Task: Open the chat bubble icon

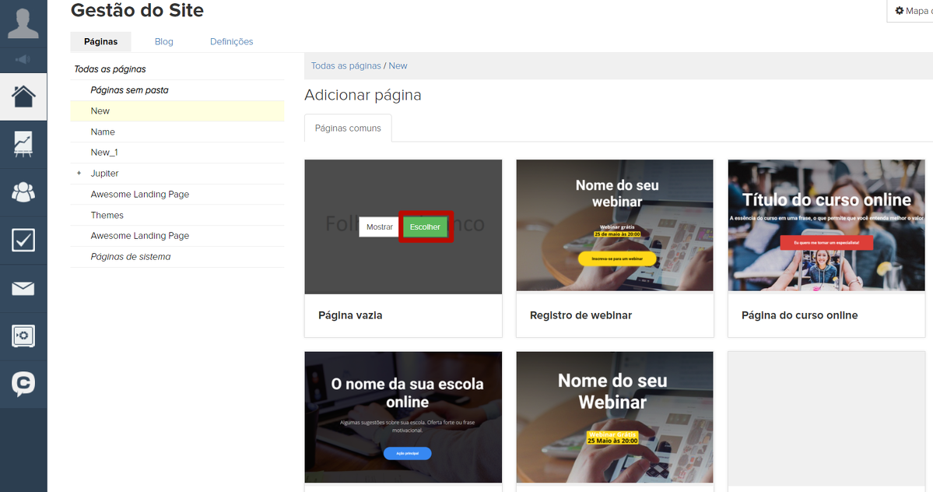Action: point(23,384)
